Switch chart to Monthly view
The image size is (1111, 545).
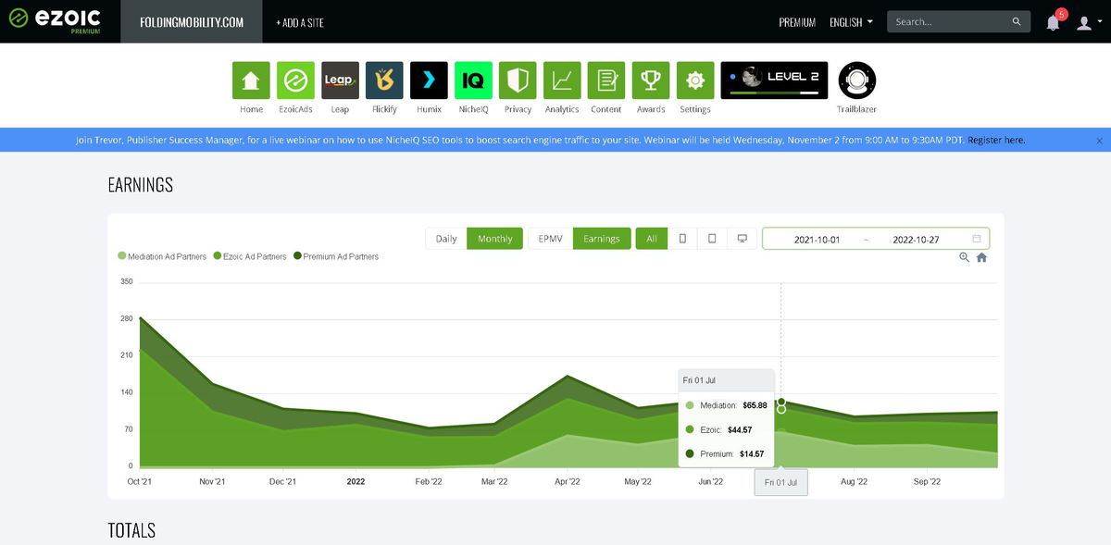click(494, 239)
